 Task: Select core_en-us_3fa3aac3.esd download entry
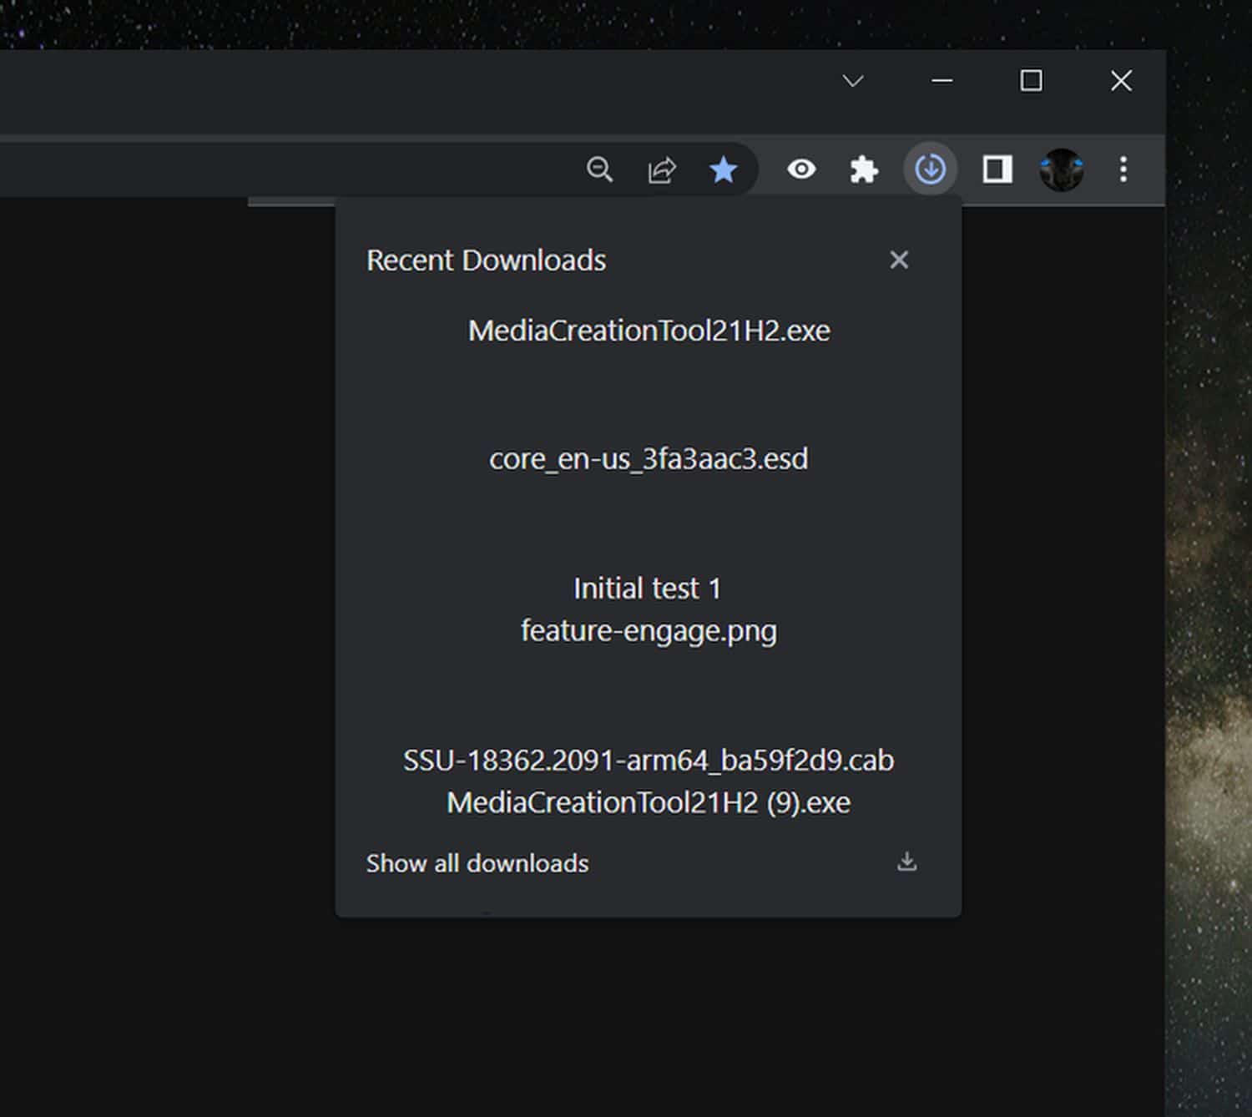click(649, 459)
